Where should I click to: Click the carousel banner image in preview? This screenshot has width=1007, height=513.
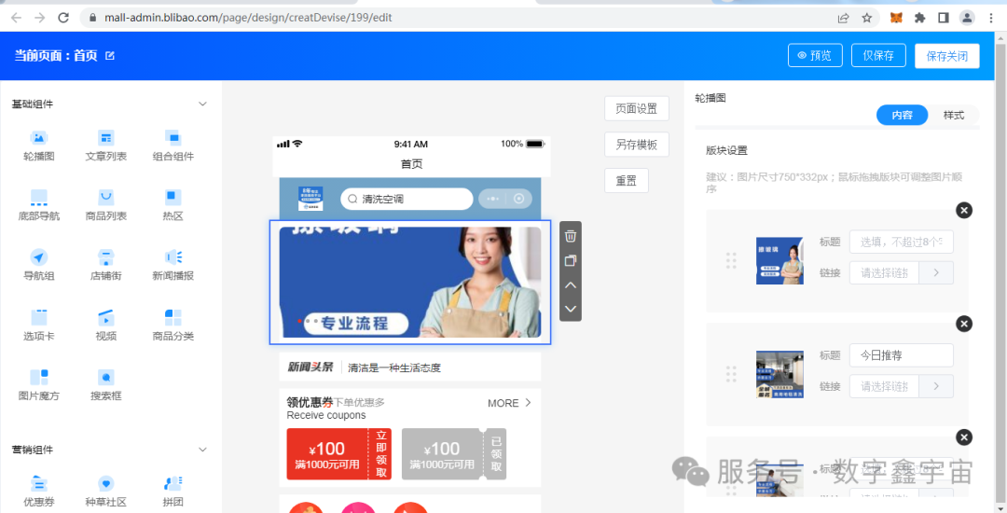coord(409,282)
